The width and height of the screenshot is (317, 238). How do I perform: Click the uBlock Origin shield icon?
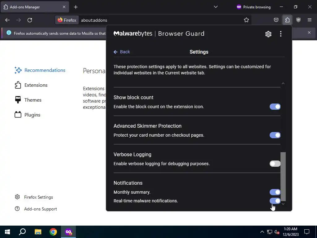(x=298, y=20)
